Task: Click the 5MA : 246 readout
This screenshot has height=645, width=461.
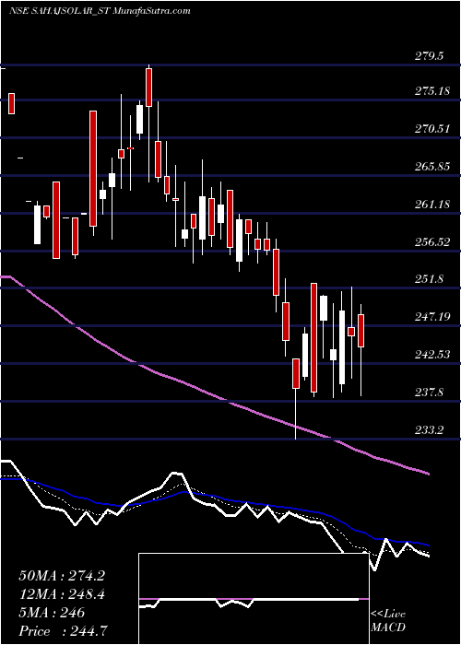Action: 52,613
